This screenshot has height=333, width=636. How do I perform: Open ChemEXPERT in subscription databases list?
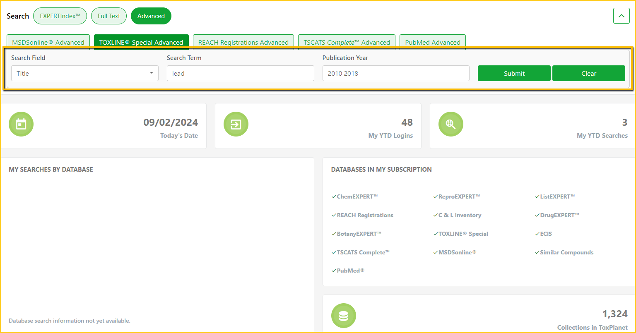357,196
